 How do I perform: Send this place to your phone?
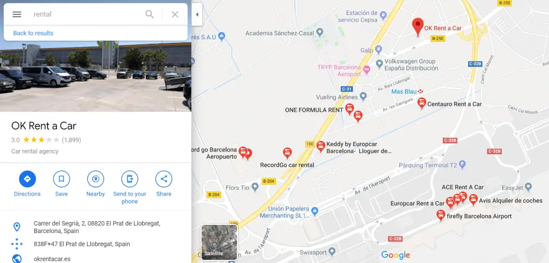[x=130, y=188]
